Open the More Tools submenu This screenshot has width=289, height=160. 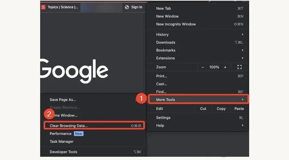click(197, 100)
